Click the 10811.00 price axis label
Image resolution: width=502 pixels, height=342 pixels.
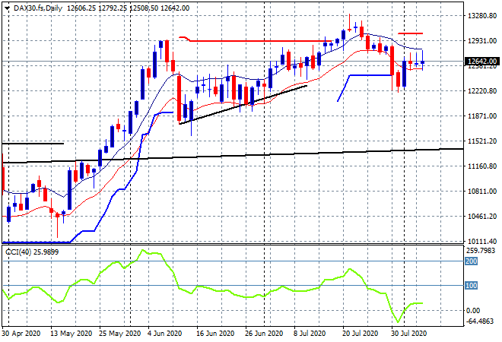tap(481, 191)
